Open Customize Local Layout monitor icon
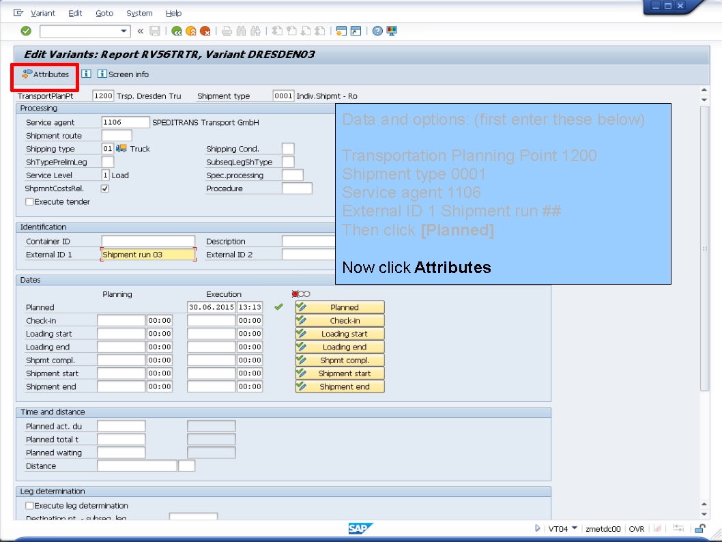The image size is (722, 542). pos(392,30)
